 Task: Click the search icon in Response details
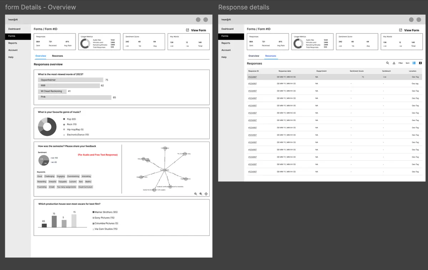[388, 63]
